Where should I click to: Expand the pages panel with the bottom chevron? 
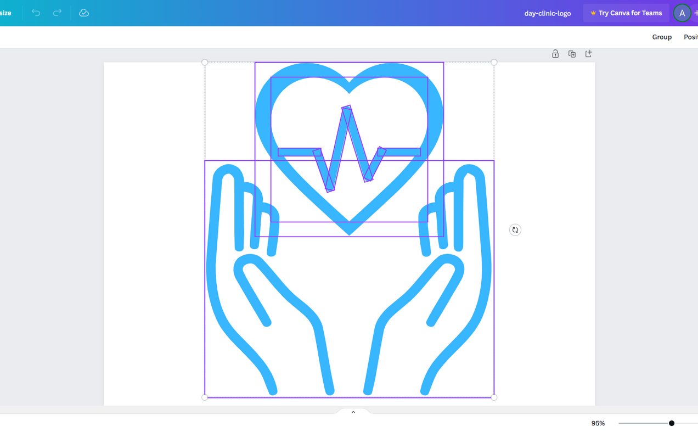click(353, 412)
